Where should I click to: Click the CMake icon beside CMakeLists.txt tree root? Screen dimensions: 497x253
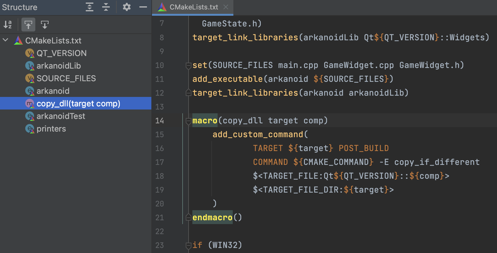coord(18,40)
